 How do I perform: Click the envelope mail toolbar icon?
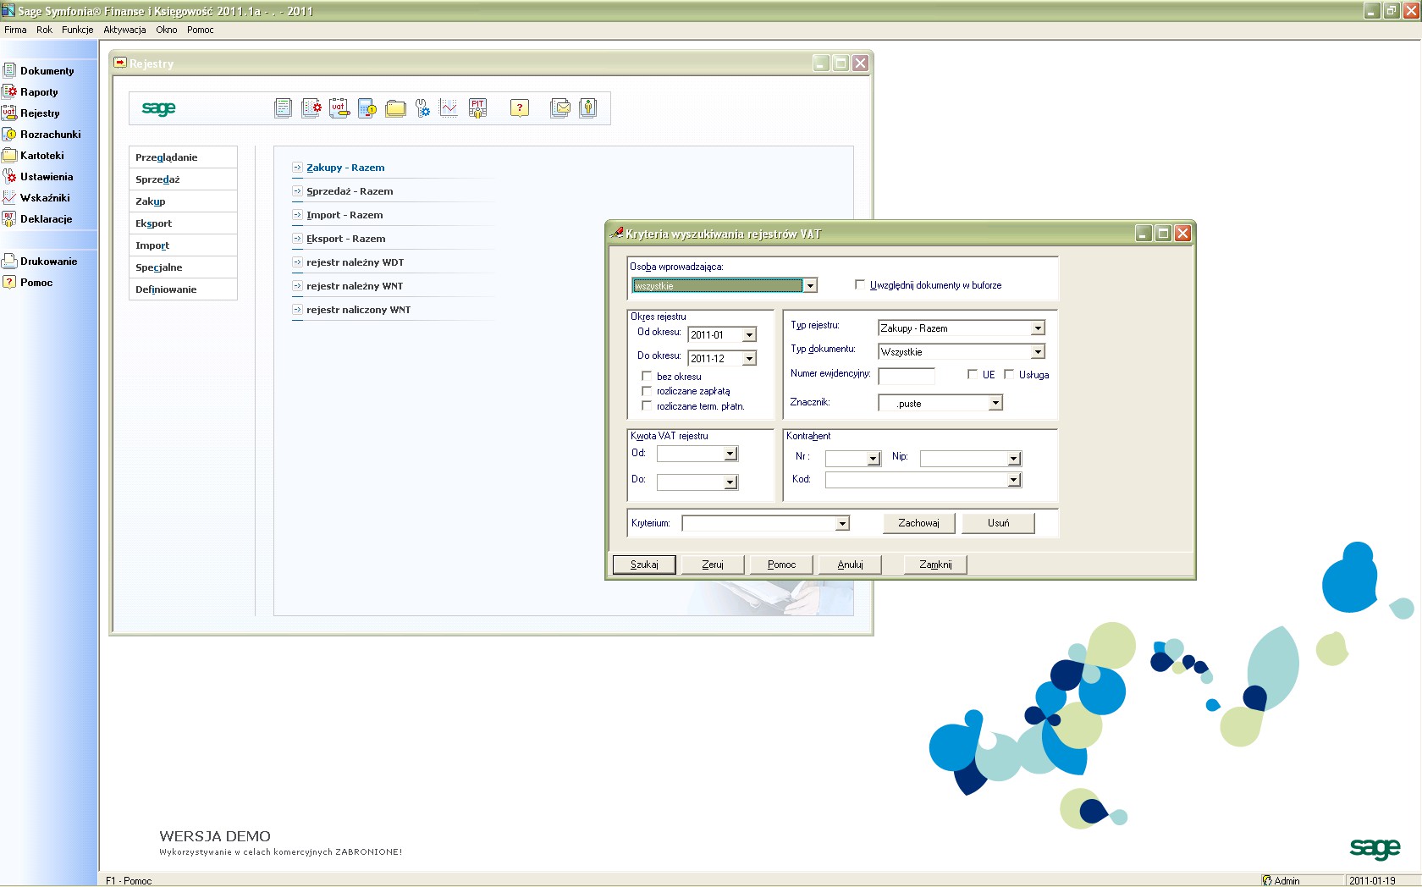[559, 108]
